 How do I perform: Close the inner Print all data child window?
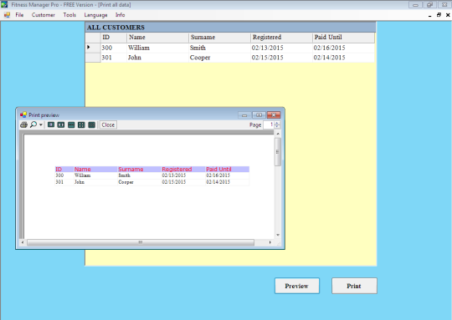[448, 15]
